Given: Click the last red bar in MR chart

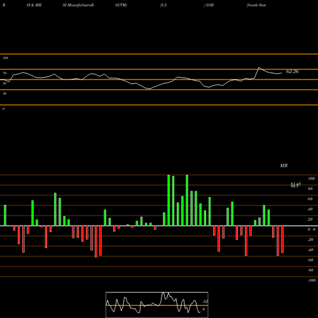Looking at the screenshot, I should [282, 239].
